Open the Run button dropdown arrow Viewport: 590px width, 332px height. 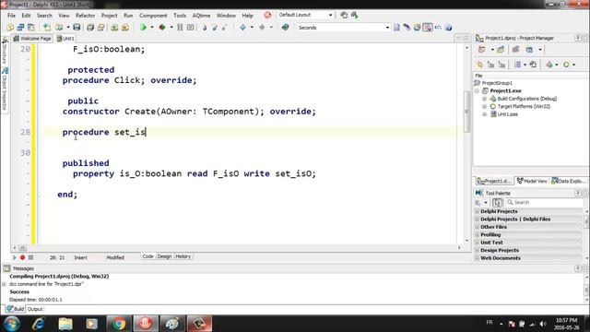(x=152, y=27)
